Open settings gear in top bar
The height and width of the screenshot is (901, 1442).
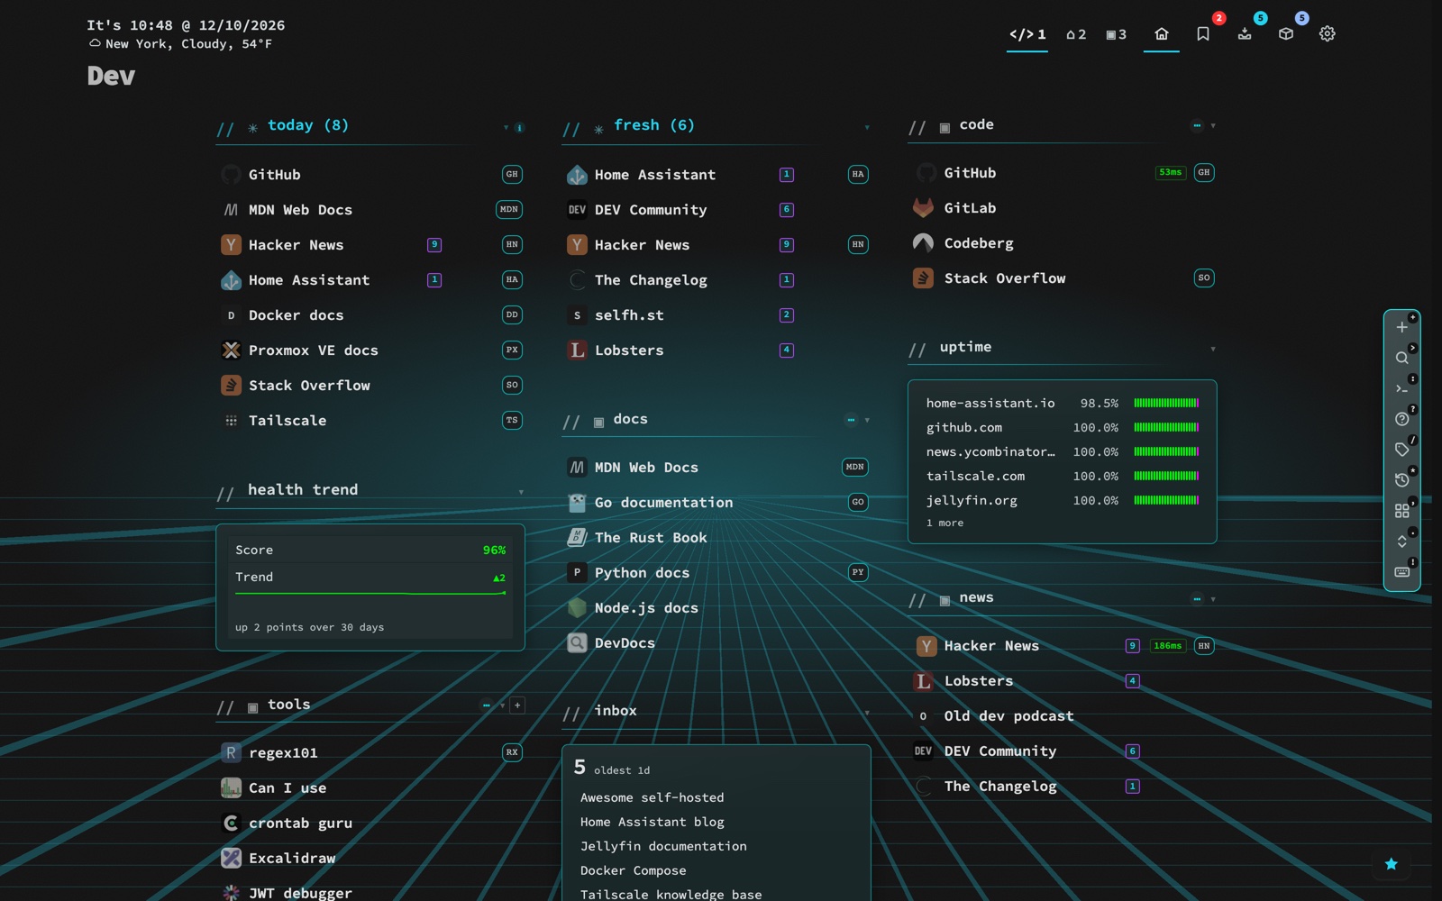[1328, 34]
